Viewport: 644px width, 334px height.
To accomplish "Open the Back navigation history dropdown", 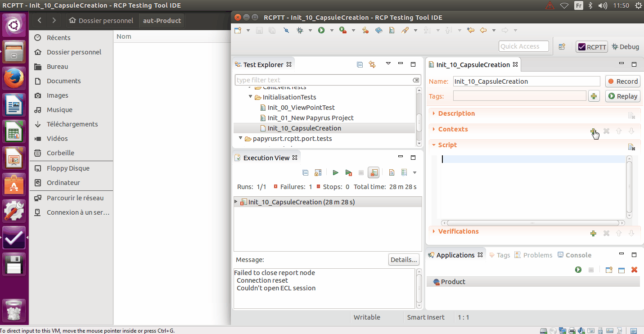I will click(494, 31).
